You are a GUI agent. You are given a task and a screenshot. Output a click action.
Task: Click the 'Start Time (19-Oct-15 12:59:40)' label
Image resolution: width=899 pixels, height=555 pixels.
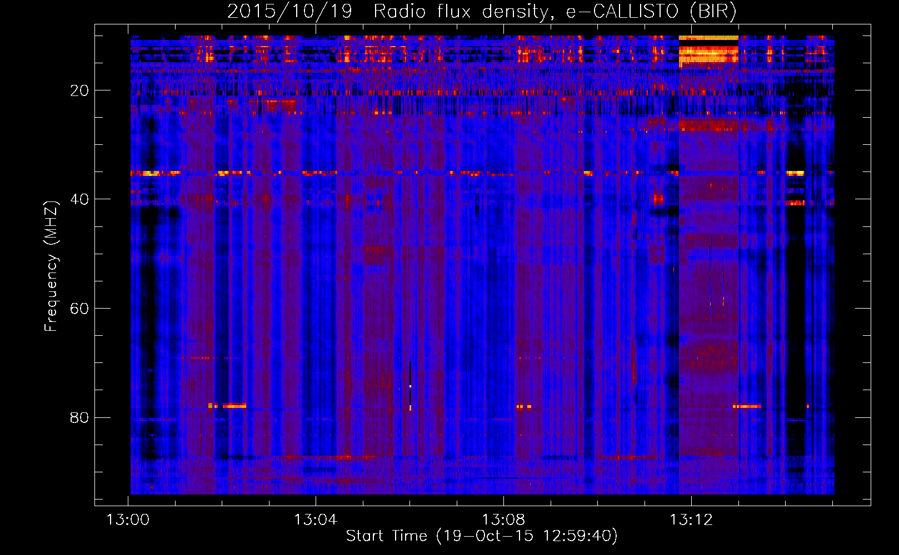pos(482,536)
